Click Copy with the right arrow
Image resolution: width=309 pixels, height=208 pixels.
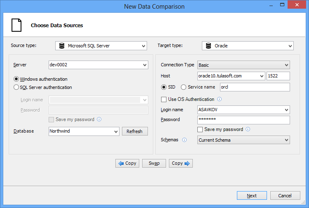click(x=181, y=163)
